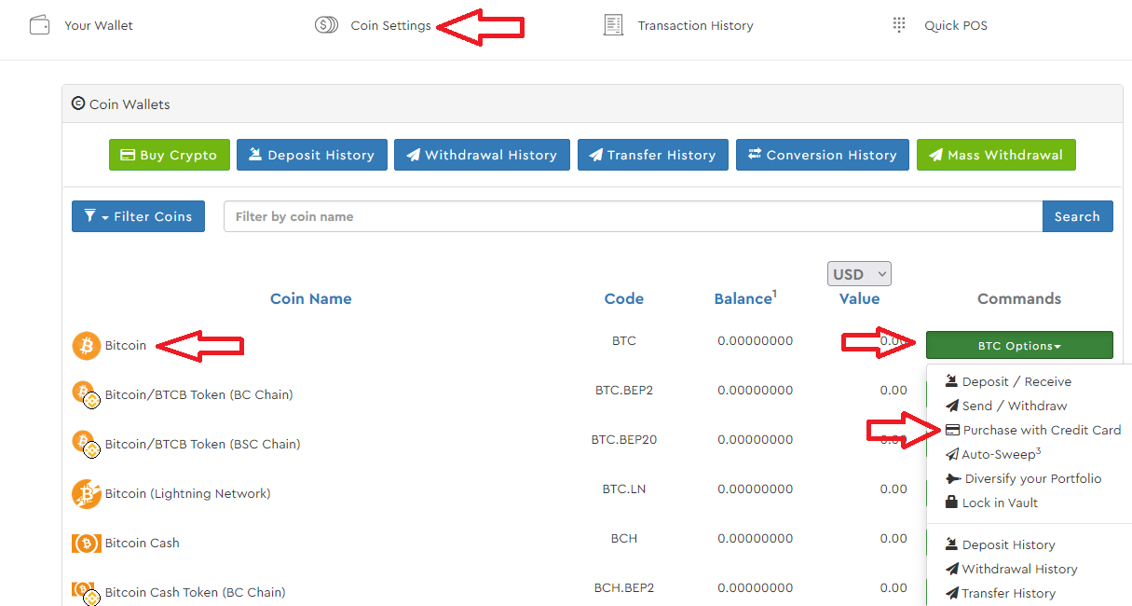Sort by Balance column header
This screenshot has height=606, width=1132.
pos(745,298)
